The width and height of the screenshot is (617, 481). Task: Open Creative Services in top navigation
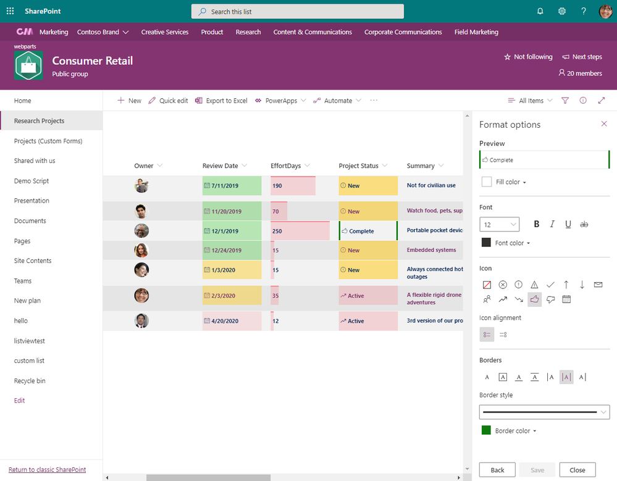[164, 32]
